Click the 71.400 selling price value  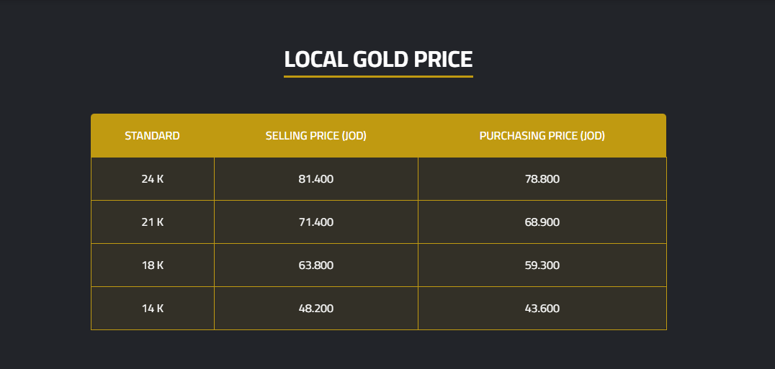(315, 222)
